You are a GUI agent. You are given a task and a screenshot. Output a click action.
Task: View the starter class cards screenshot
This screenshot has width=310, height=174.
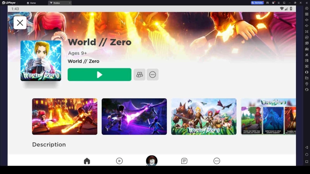tap(268, 117)
